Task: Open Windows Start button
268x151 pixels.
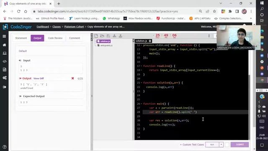Action: pos(262,3)
